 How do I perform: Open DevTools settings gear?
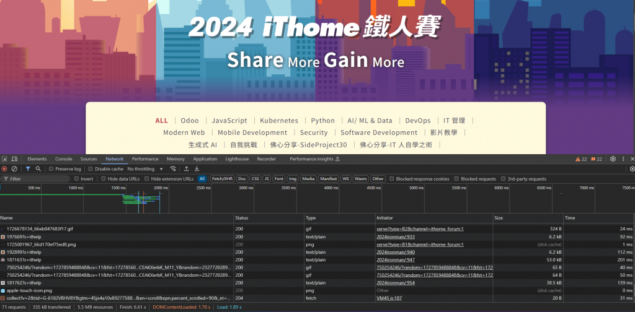613,159
